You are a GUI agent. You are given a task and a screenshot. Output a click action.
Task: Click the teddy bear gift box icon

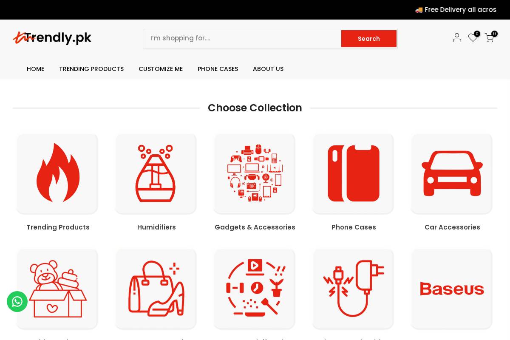coord(57,289)
